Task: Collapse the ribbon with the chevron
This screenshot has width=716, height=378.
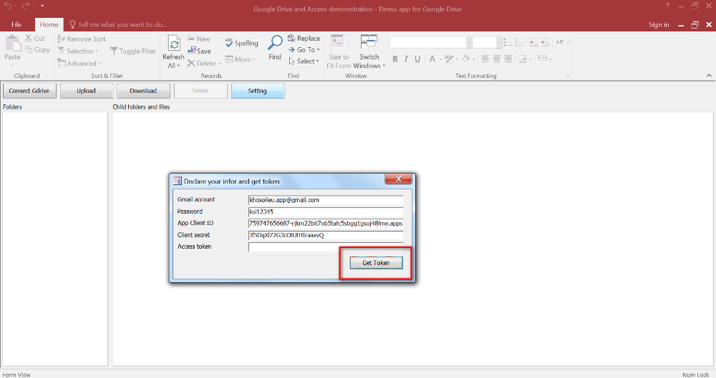Action: tap(709, 76)
